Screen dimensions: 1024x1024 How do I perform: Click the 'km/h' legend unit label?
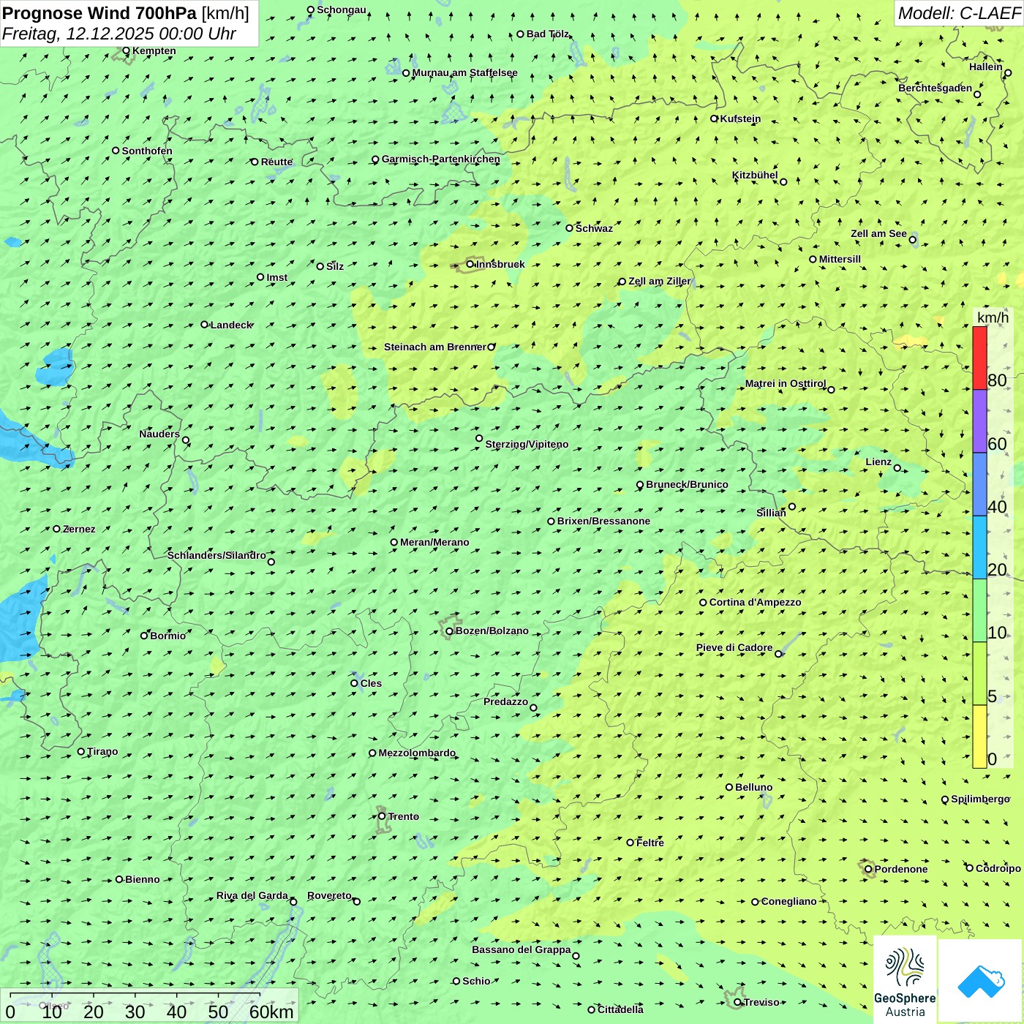tap(993, 317)
